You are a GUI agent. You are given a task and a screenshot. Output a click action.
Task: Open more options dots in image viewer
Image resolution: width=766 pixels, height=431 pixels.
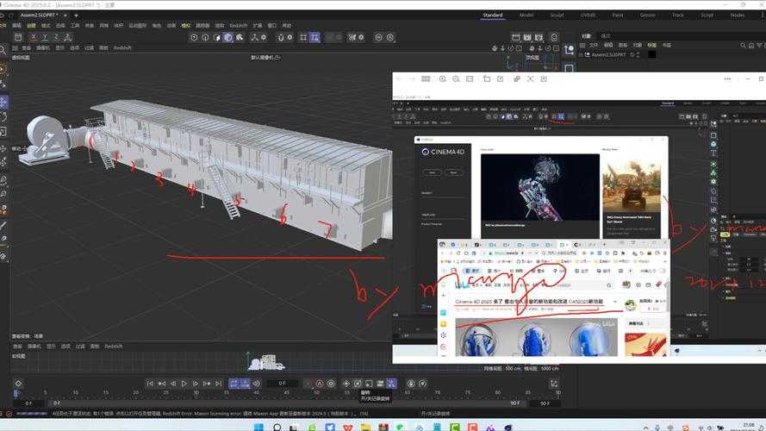coord(727,78)
